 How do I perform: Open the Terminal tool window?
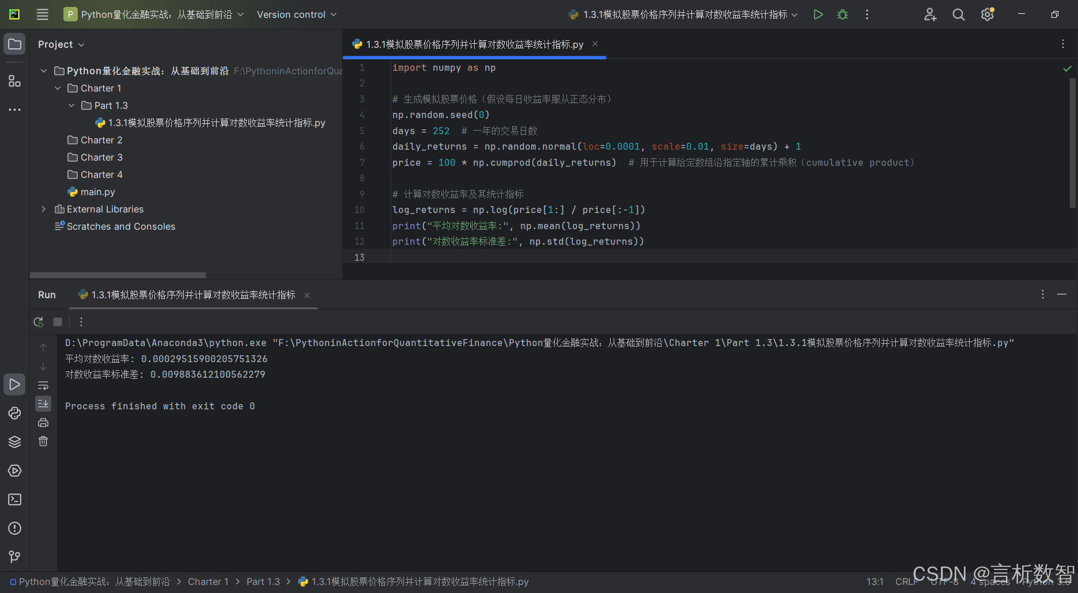(x=14, y=499)
